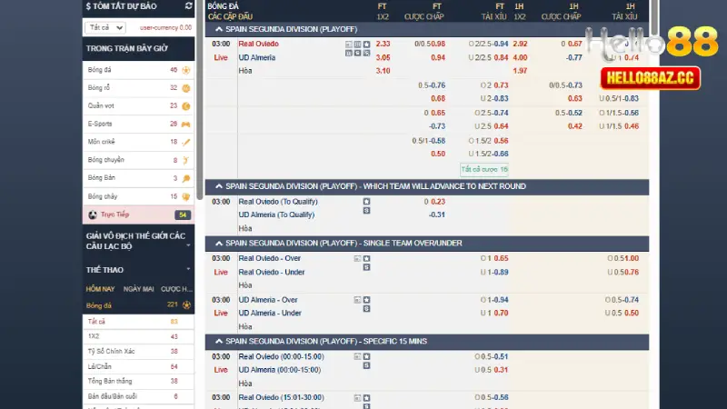Viewport: 727px width, 409px height.
Task: Click the Tất cả cược 16 button
Action: [x=484, y=169]
